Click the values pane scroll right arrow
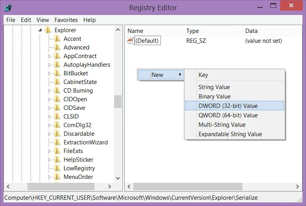 (x=297, y=186)
